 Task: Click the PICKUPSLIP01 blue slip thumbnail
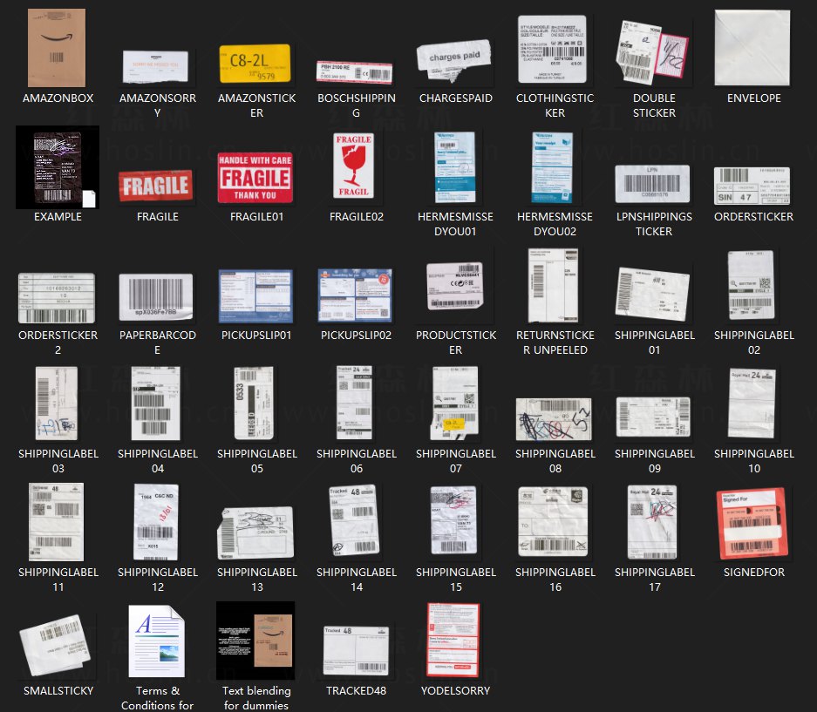pos(255,296)
